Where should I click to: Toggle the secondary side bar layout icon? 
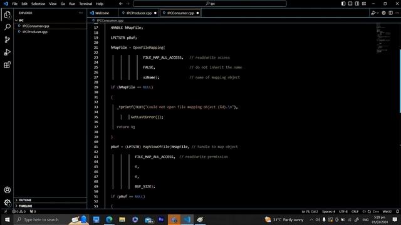pyautogui.click(x=357, y=4)
